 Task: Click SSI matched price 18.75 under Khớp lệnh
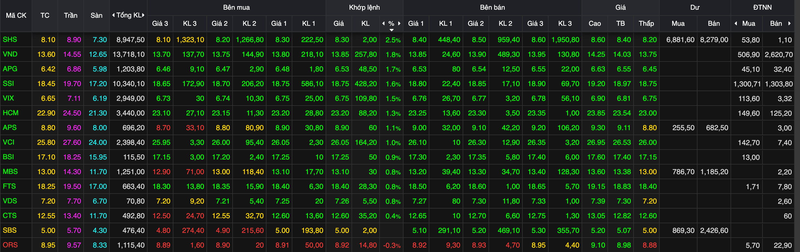point(340,84)
